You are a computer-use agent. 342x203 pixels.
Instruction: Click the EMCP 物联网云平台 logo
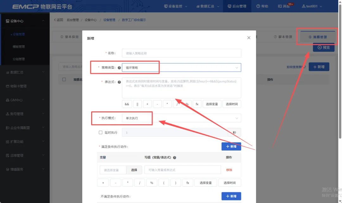point(42,7)
